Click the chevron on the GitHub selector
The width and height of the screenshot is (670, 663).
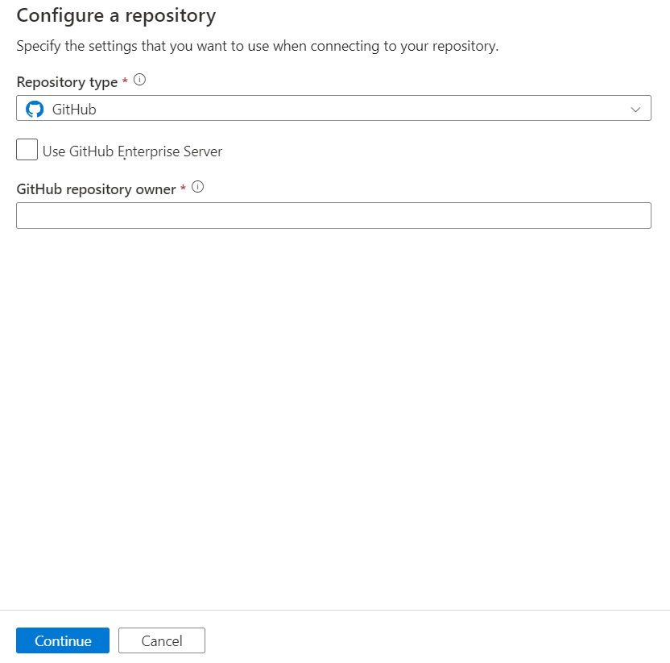(x=635, y=108)
